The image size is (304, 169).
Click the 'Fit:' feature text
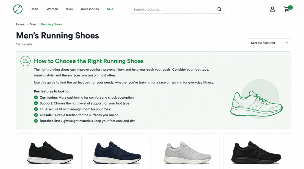(x=42, y=109)
